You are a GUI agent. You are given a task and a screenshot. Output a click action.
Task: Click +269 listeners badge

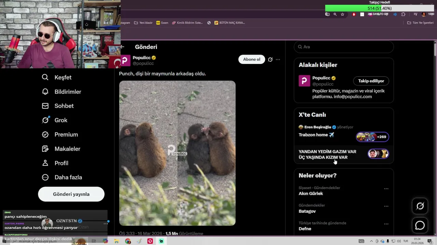pyautogui.click(x=372, y=137)
